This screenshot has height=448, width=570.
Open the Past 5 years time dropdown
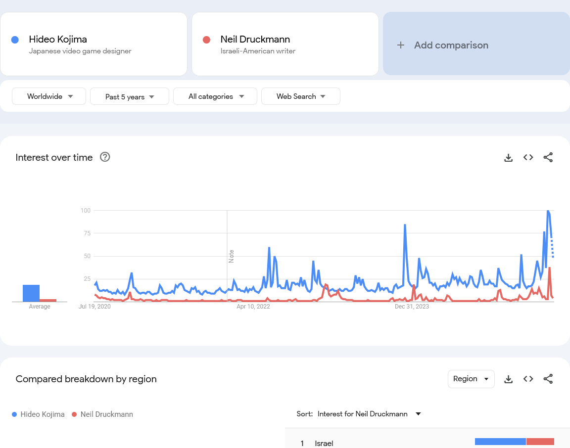pos(130,96)
